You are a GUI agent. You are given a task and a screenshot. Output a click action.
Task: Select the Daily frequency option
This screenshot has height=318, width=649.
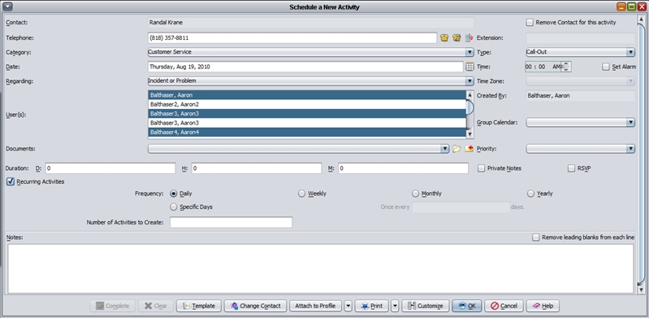174,194
